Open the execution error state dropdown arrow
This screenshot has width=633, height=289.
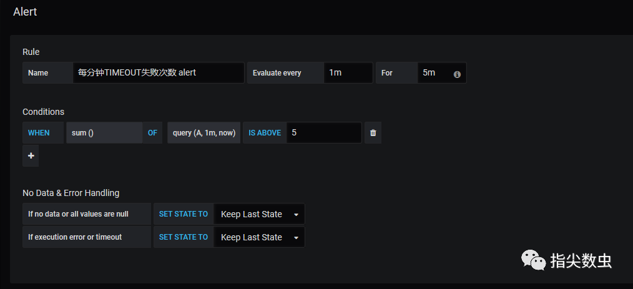(x=296, y=238)
